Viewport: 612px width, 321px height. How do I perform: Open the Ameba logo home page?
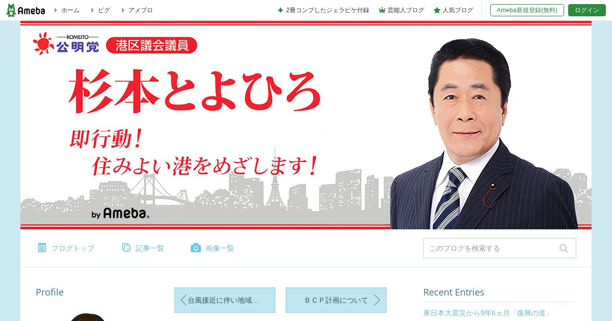point(25,10)
